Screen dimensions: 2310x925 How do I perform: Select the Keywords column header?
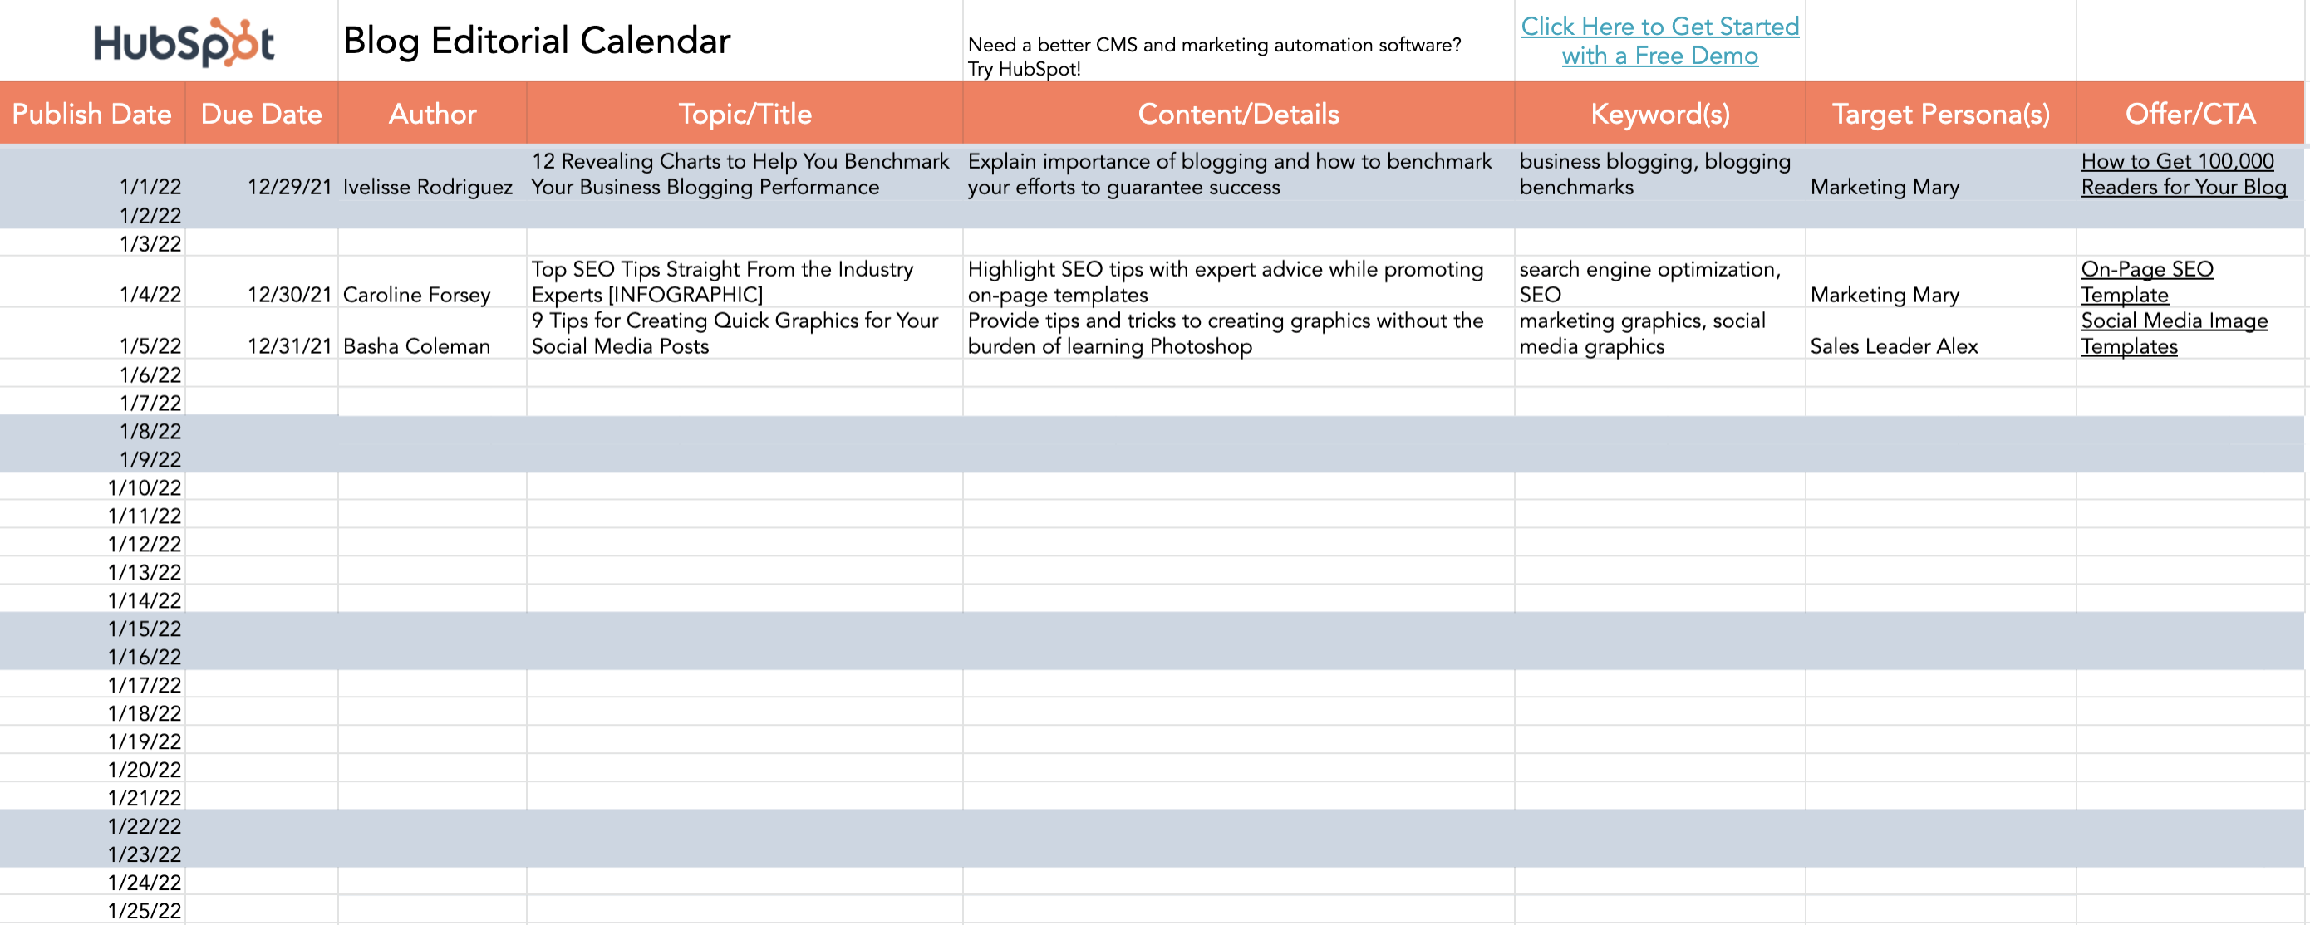1660,112
